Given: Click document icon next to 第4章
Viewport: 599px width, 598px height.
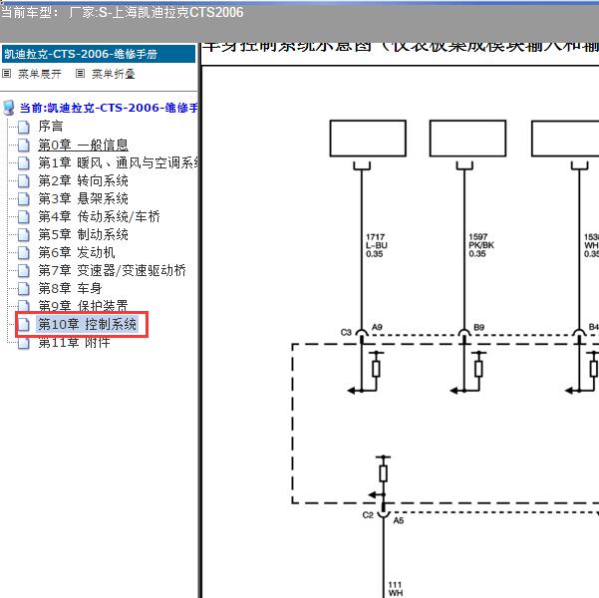Looking at the screenshot, I should click(x=24, y=217).
